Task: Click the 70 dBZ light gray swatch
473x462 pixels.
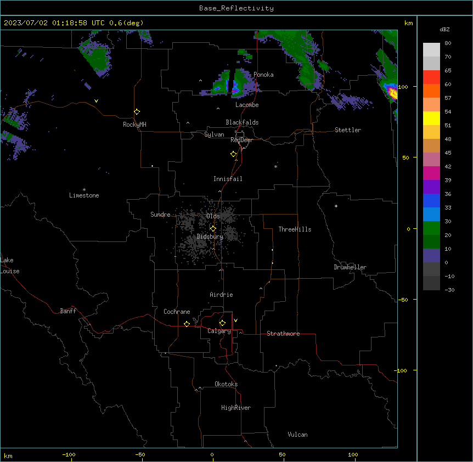Action: coord(431,50)
